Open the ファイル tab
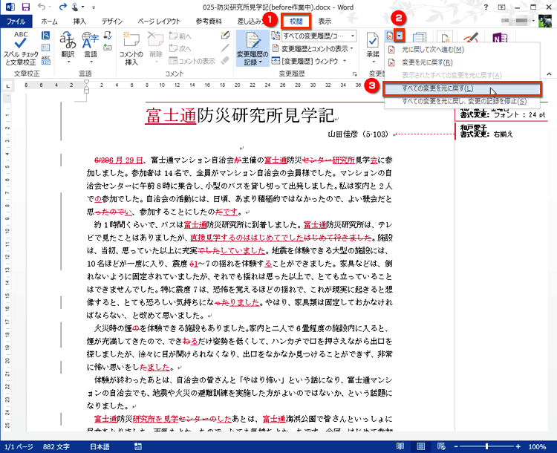 click(x=16, y=22)
